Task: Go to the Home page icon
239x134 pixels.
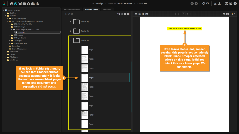Action: tap(11, 4)
